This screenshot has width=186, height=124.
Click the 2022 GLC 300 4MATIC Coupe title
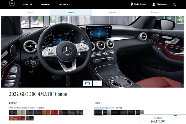(x=38, y=94)
